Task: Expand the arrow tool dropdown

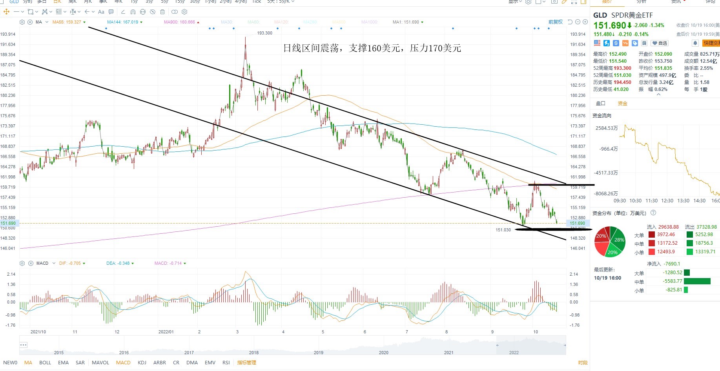Action: pos(93,12)
